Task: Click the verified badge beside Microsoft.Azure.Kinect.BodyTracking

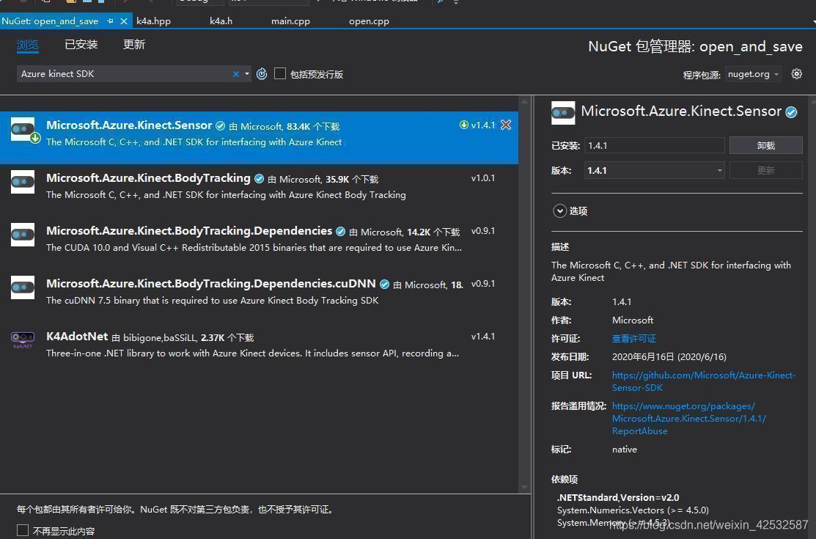Action: pyautogui.click(x=259, y=179)
